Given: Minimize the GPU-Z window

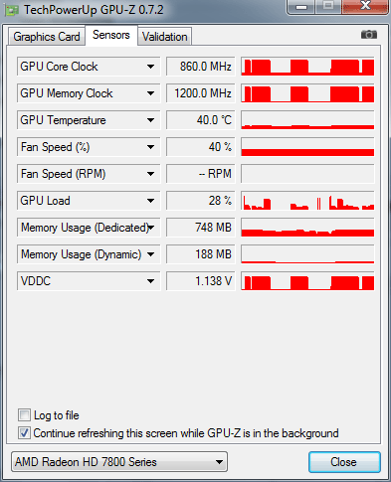Looking at the screenshot, I should 301,7.
